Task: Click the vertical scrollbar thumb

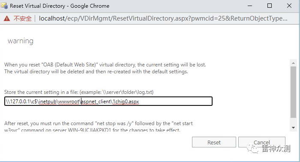Action: pyautogui.click(x=293, y=92)
